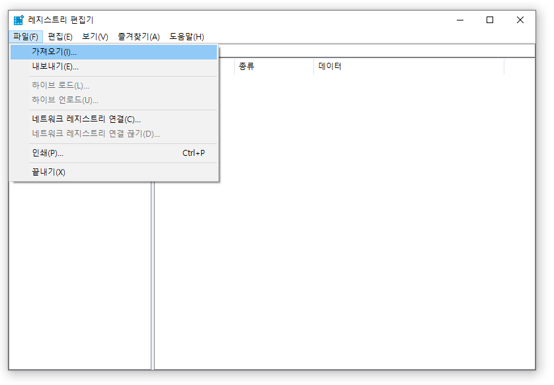Click the address bar field
This screenshot has height=385, width=554.
[x=377, y=51]
